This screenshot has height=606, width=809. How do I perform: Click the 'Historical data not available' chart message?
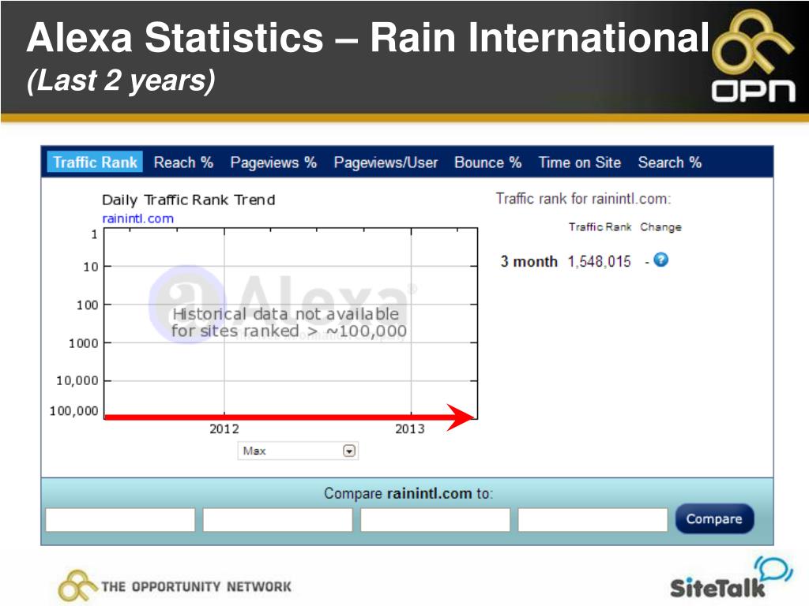point(289,323)
